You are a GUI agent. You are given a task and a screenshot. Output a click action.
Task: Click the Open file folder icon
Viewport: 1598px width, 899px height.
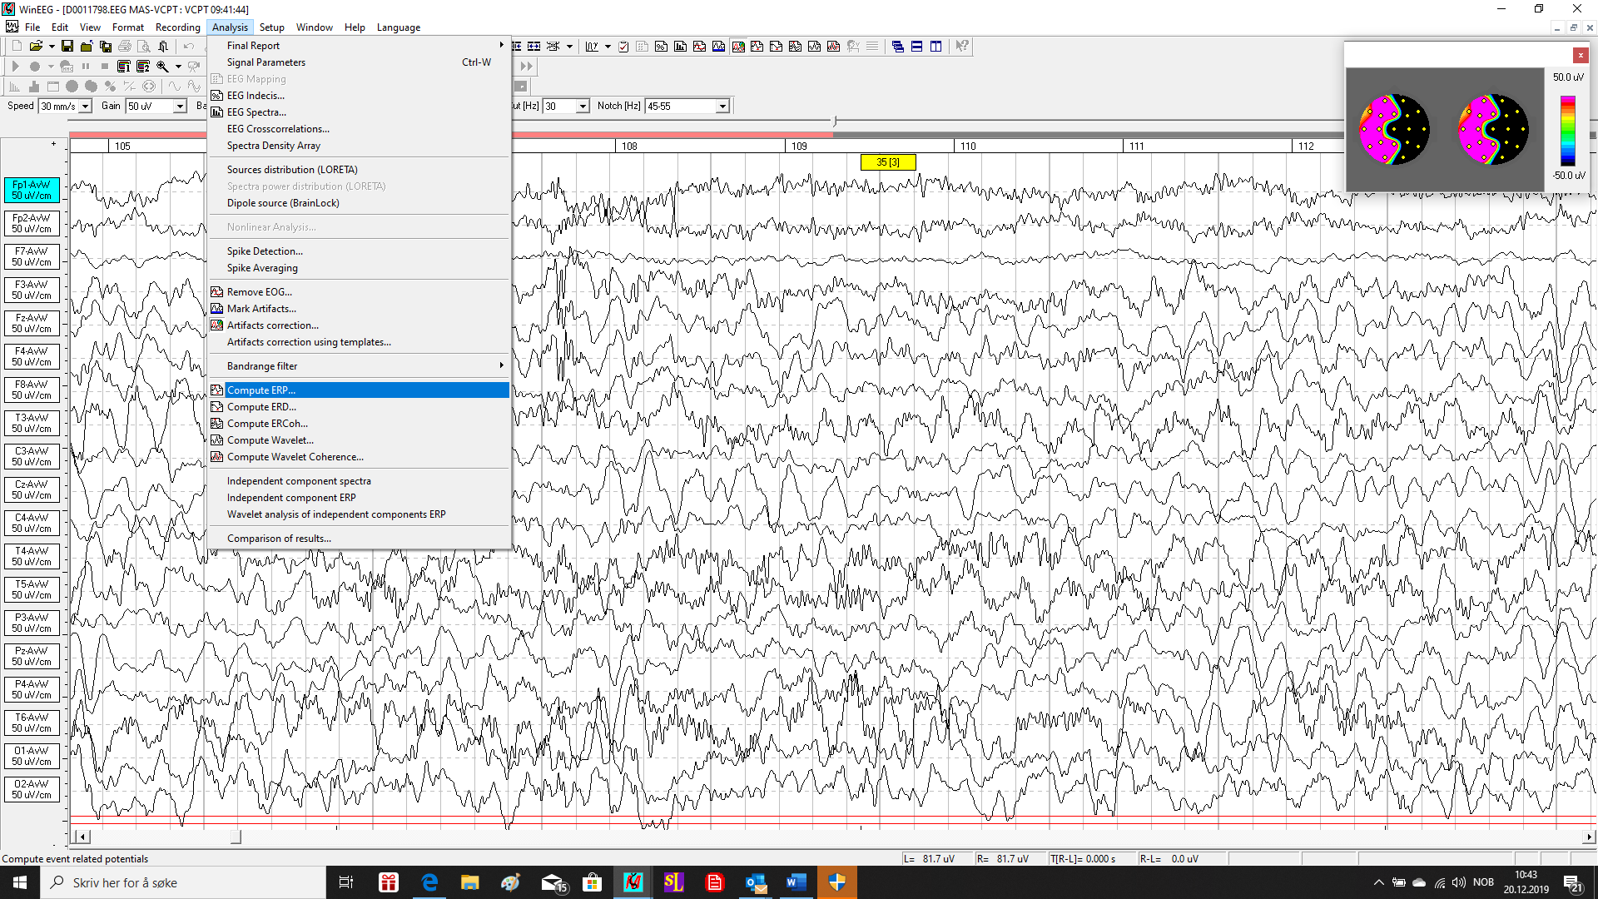coord(37,47)
